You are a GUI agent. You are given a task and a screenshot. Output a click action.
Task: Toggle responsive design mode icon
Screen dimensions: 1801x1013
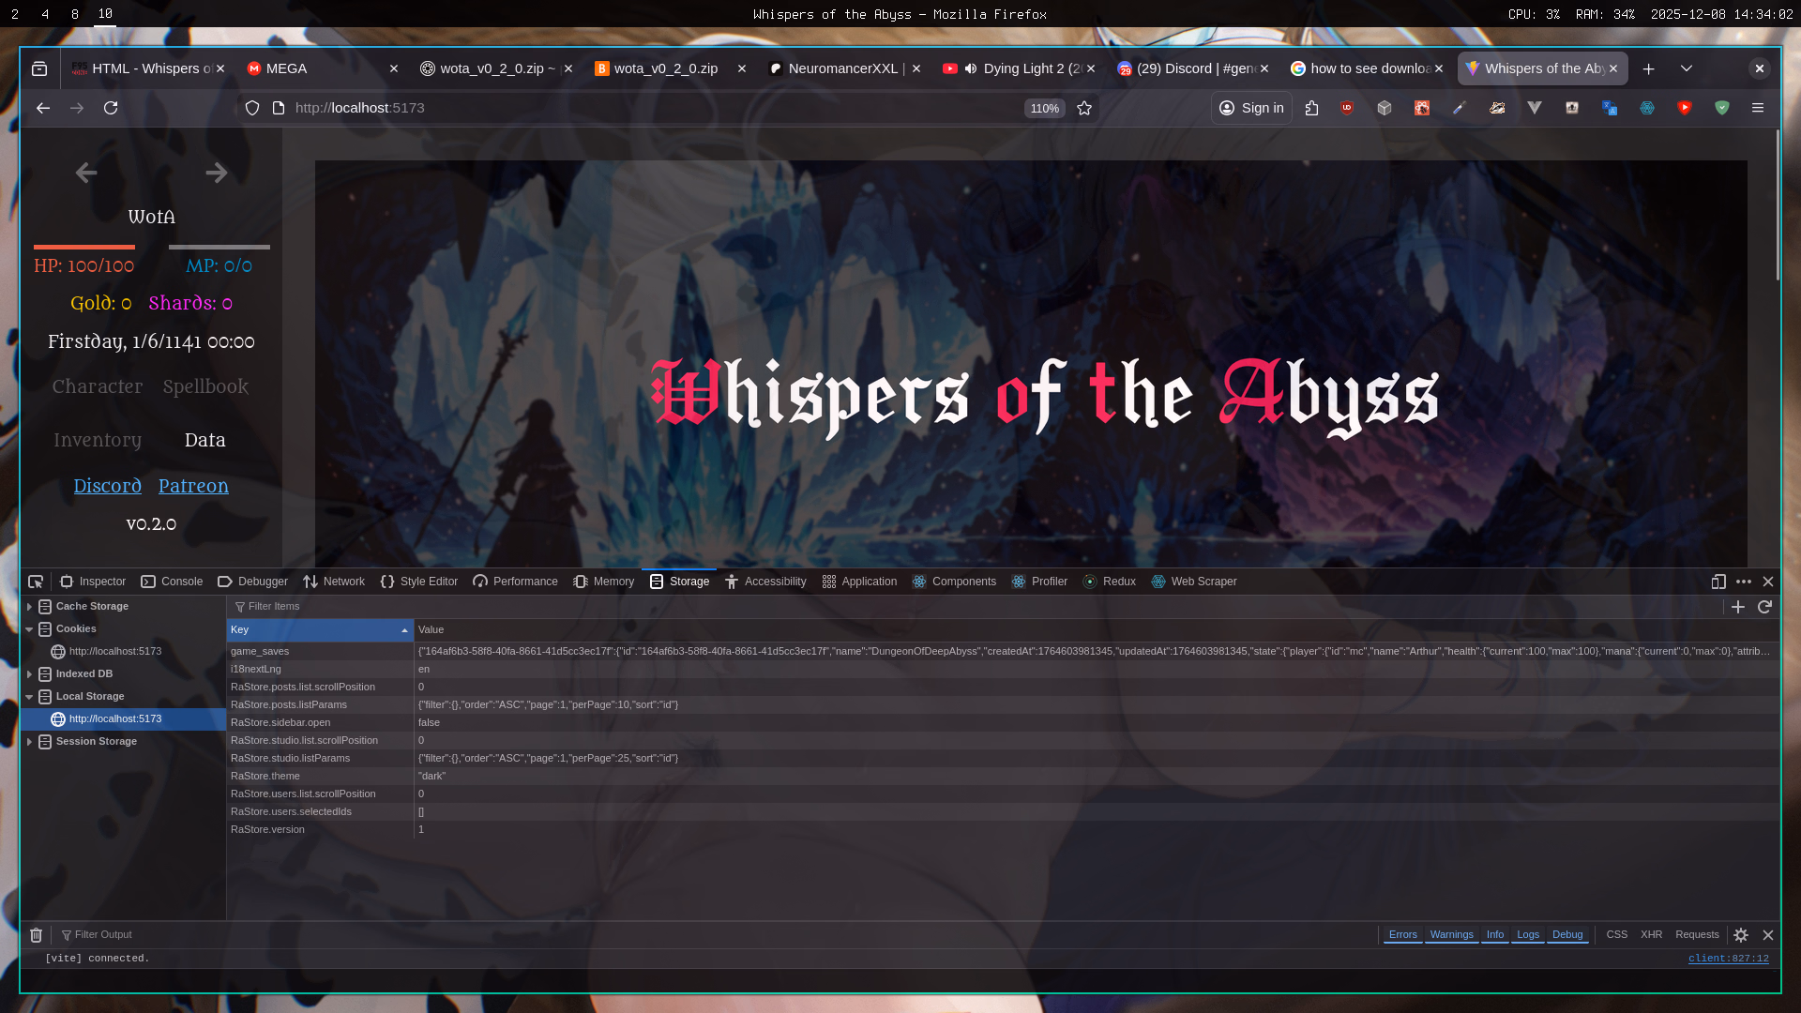(1718, 582)
